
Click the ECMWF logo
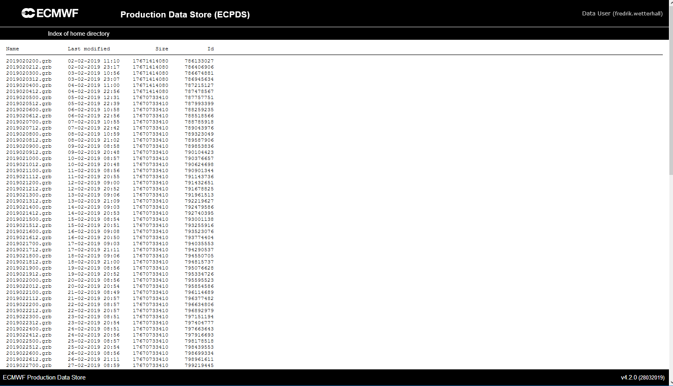pyautogui.click(x=50, y=13)
